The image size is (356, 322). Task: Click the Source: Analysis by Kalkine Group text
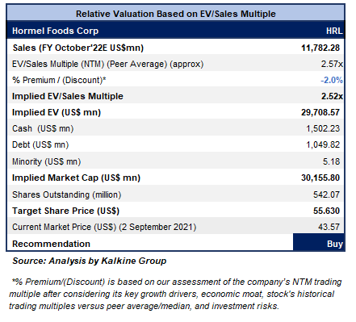click(90, 261)
